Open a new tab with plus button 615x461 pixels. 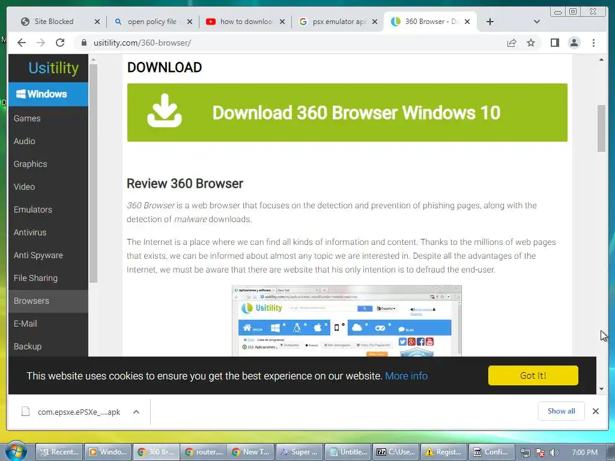[490, 22]
